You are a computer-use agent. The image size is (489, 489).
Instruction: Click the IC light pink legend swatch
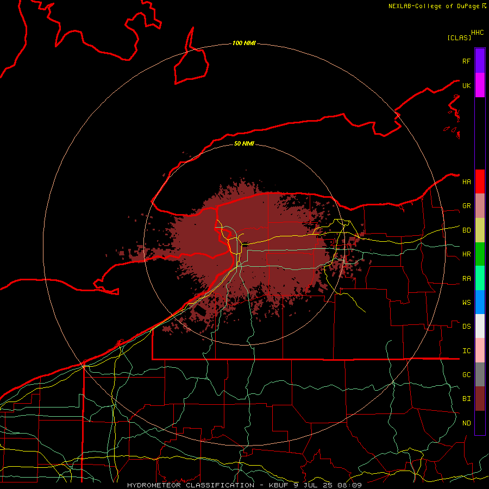[480, 350]
